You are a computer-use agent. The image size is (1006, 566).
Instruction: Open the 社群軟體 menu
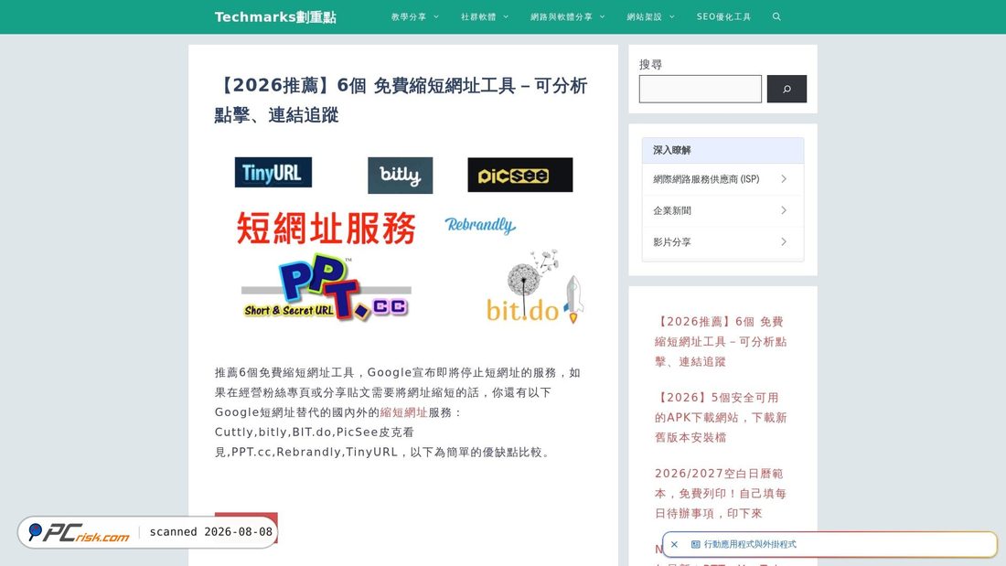pyautogui.click(x=478, y=16)
